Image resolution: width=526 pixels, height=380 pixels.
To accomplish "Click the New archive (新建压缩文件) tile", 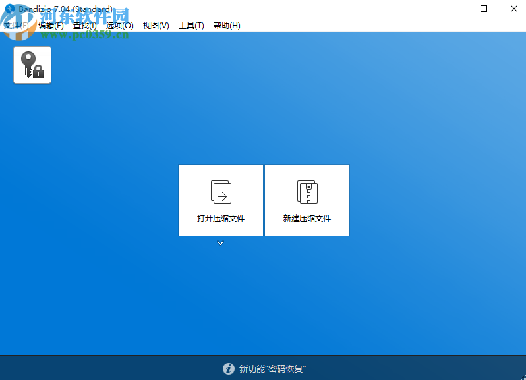I will click(307, 200).
